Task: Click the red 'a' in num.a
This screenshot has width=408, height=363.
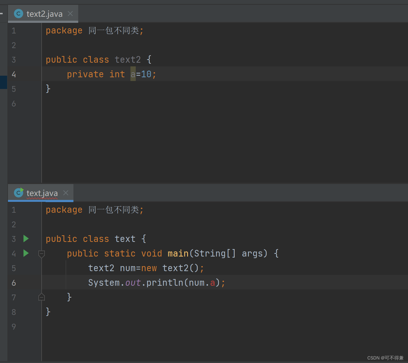Action: pyautogui.click(x=213, y=283)
